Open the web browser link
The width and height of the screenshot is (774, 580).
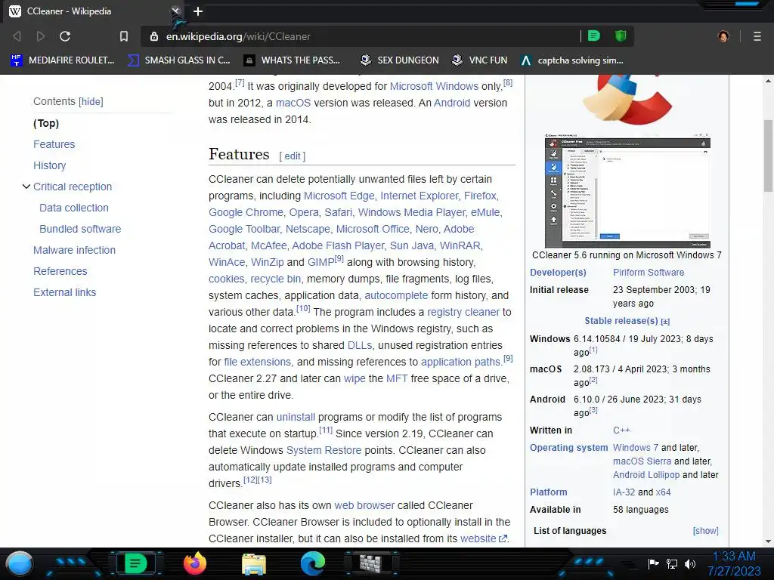click(364, 505)
